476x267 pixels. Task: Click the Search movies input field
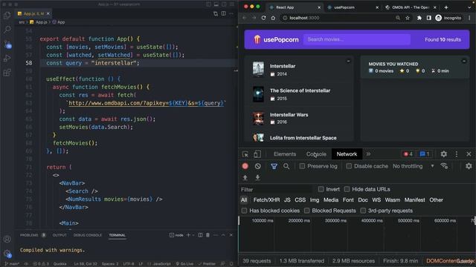[357, 39]
